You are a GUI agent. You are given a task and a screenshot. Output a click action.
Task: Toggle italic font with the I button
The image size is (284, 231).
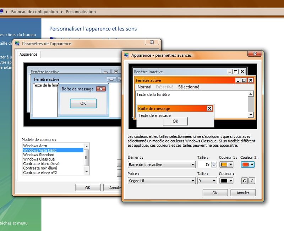pyautogui.click(x=252, y=181)
